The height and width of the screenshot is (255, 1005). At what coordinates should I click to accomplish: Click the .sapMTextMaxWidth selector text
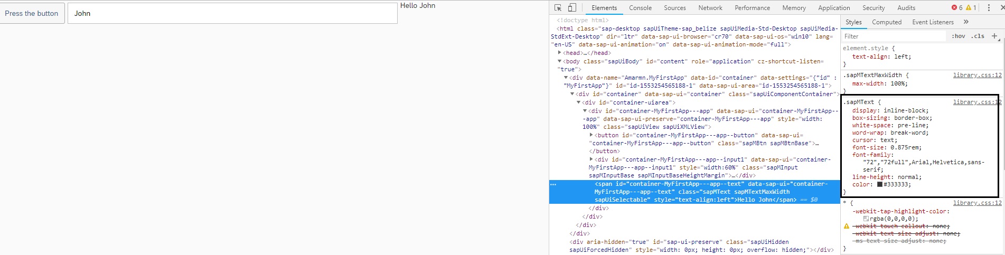[872, 75]
